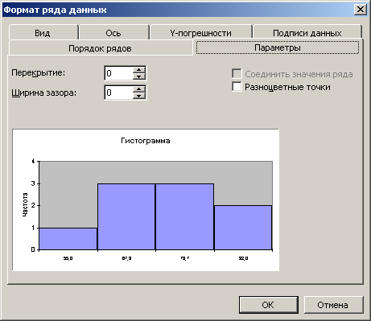Decrease Ширина зазора with down arrow

(x=139, y=96)
